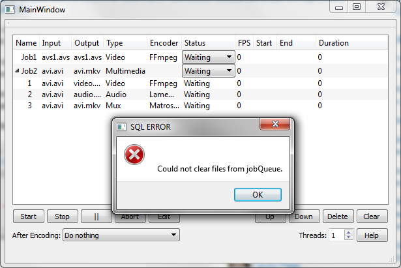401x268 pixels.
Task: Click OK in the error dialog
Action: (258, 195)
